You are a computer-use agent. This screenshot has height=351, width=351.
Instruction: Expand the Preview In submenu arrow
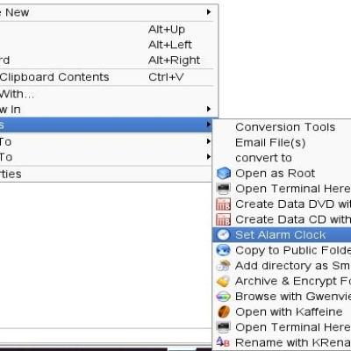click(x=209, y=109)
